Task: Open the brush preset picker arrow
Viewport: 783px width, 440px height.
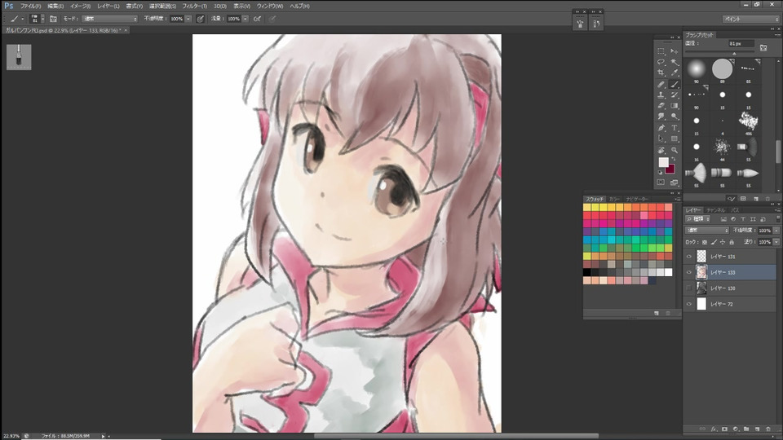Action: [x=42, y=19]
